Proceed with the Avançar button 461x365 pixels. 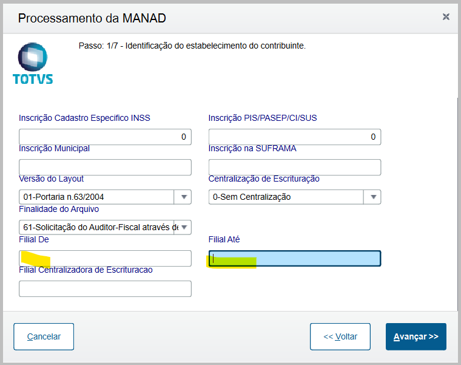pyautogui.click(x=416, y=336)
